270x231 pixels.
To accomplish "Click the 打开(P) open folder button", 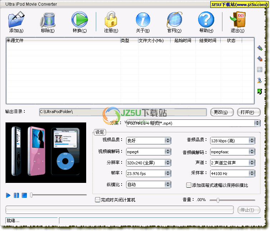I will click(x=249, y=112).
